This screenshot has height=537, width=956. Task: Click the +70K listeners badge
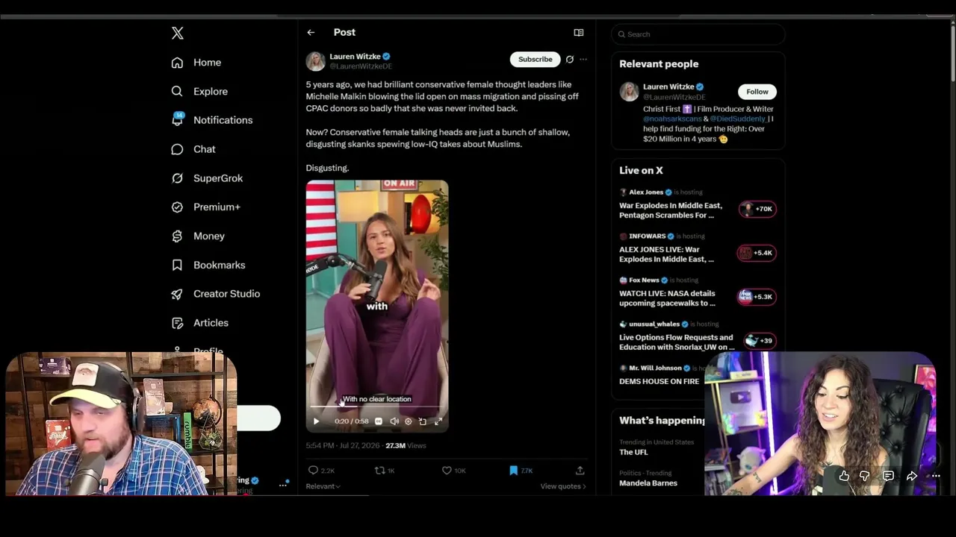pyautogui.click(x=757, y=209)
